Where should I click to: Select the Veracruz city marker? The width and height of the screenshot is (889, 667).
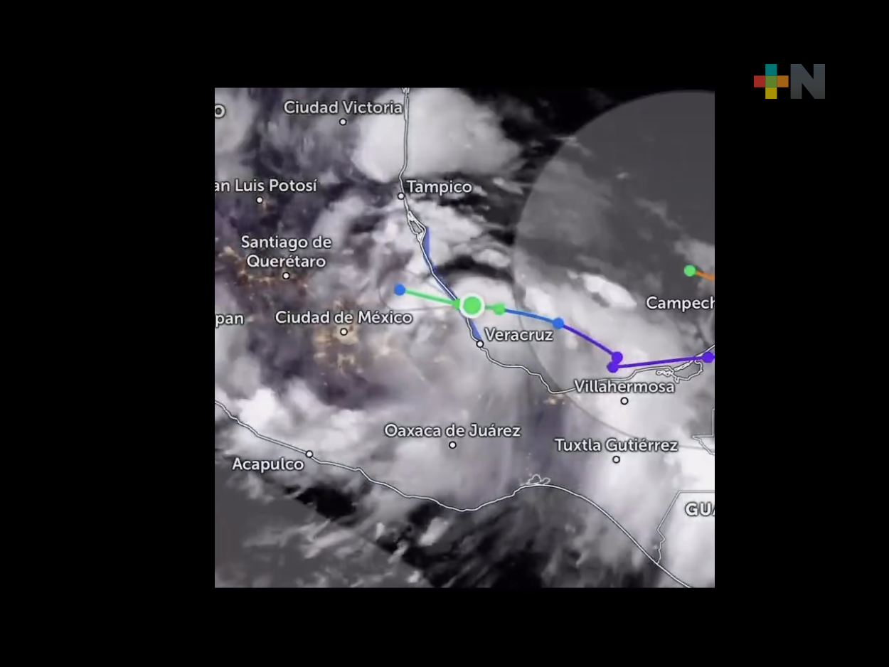480,343
